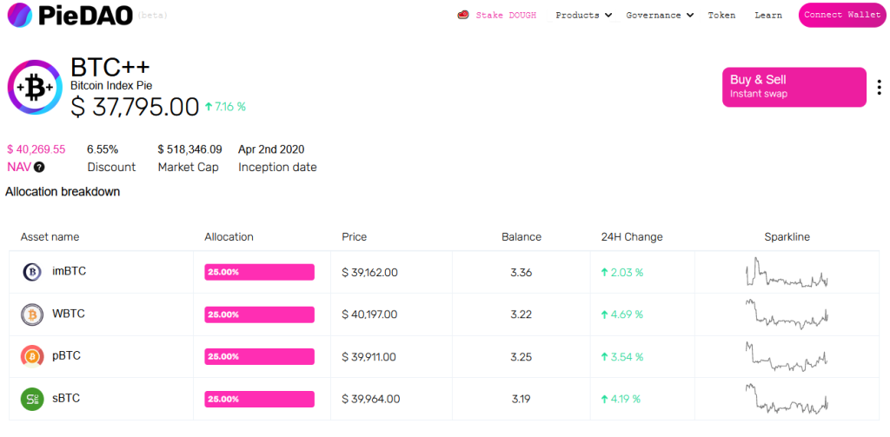Image resolution: width=890 pixels, height=437 pixels.
Task: Click the market cap $ 518,346.09
Action: pos(189,149)
